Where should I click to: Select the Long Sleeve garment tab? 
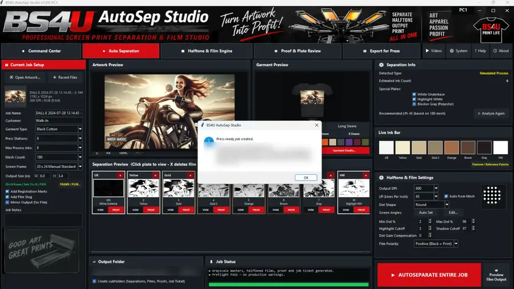(x=347, y=126)
